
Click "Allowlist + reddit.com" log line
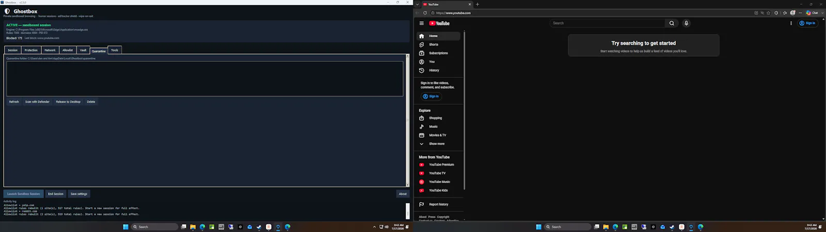(x=21, y=211)
